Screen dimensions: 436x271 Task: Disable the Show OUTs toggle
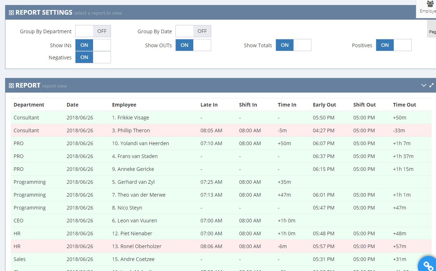click(x=193, y=45)
